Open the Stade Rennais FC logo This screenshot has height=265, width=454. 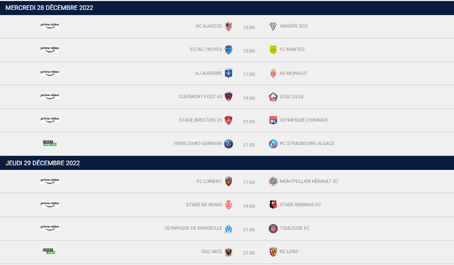(x=273, y=205)
